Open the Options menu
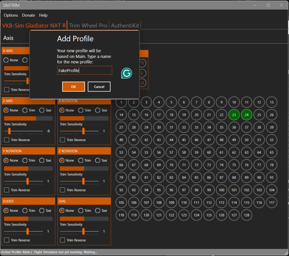 click(x=11, y=15)
